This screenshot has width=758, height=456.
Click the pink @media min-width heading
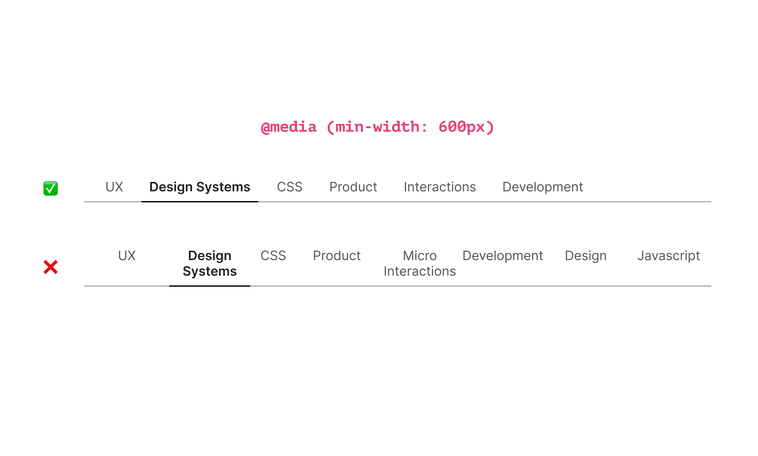(x=377, y=127)
